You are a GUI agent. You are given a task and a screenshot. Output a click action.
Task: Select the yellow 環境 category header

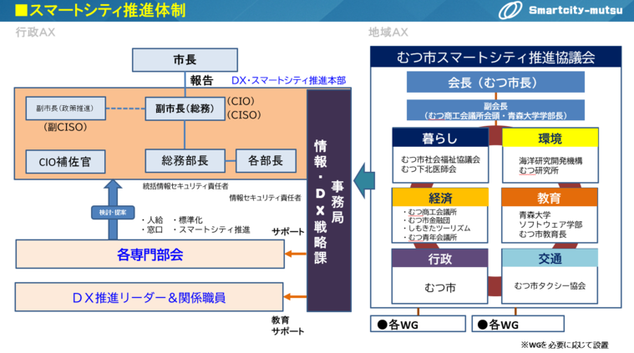coord(550,139)
